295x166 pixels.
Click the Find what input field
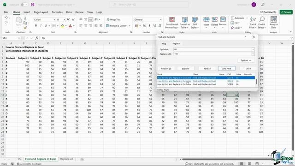coord(212,49)
